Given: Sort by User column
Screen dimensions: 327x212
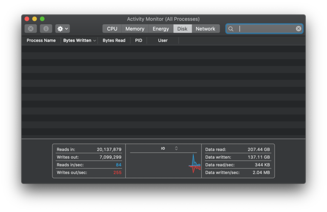Looking at the screenshot, I should tap(163, 40).
